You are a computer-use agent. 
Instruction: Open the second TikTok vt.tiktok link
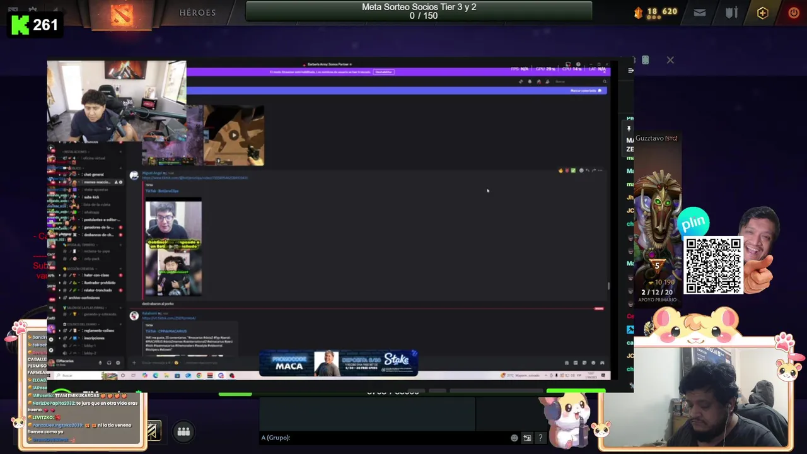169,318
